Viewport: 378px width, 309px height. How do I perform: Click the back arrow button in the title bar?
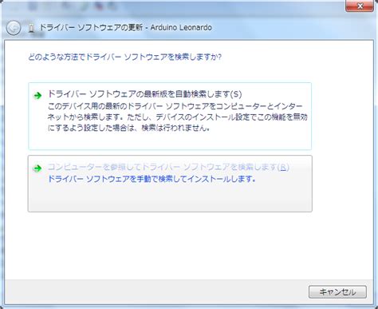(14, 28)
